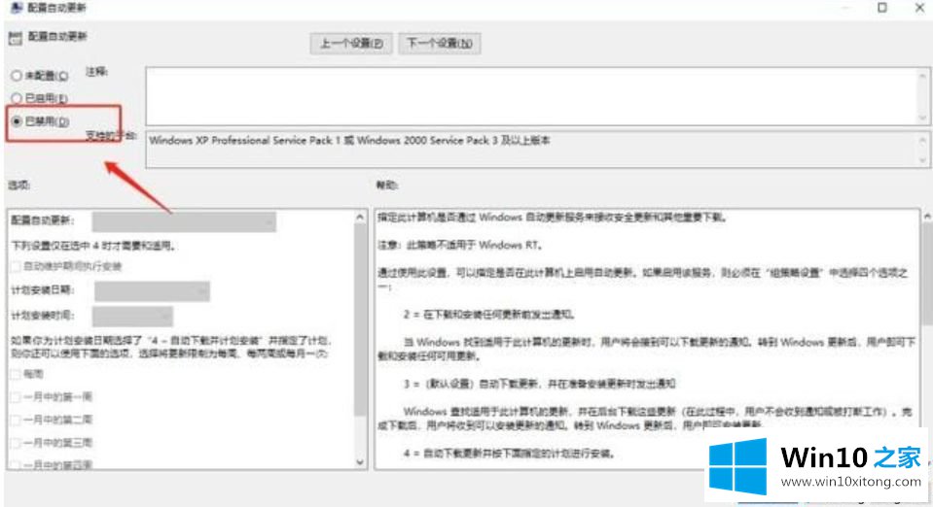Image resolution: width=933 pixels, height=507 pixels.
Task: Click the 下列设置仅在选中 4 时才需要和适用 text
Action: [93, 246]
